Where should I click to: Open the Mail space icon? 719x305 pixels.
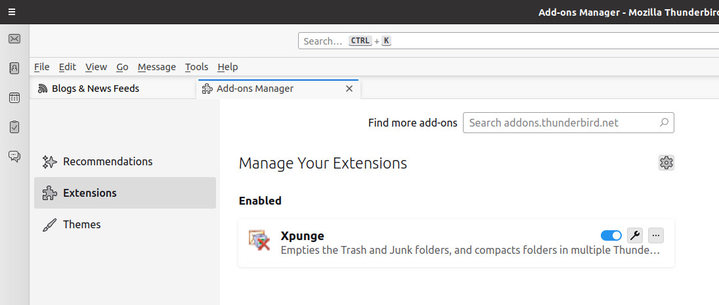tap(14, 39)
